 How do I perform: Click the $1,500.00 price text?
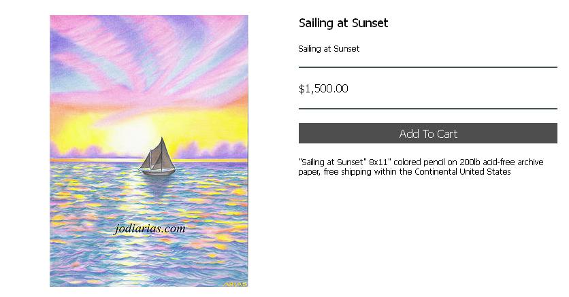click(323, 89)
